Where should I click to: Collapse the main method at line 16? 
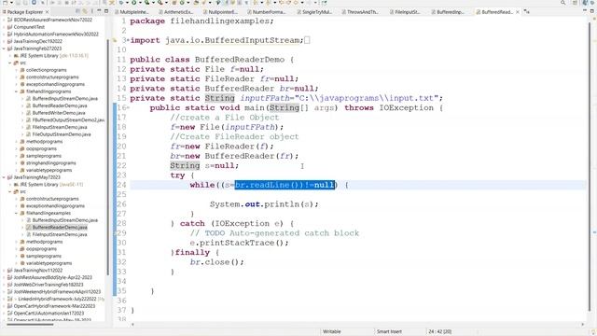click(128, 108)
